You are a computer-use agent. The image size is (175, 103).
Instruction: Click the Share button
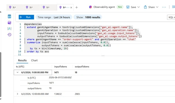pos(151,7)
